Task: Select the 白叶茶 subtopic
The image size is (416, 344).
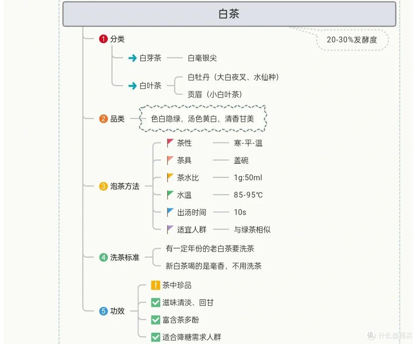Action: pyautogui.click(x=150, y=86)
